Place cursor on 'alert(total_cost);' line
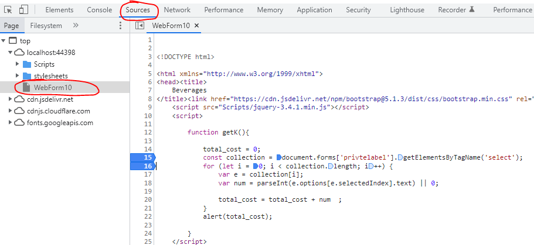Screen dimensions: 534x245 (238, 216)
